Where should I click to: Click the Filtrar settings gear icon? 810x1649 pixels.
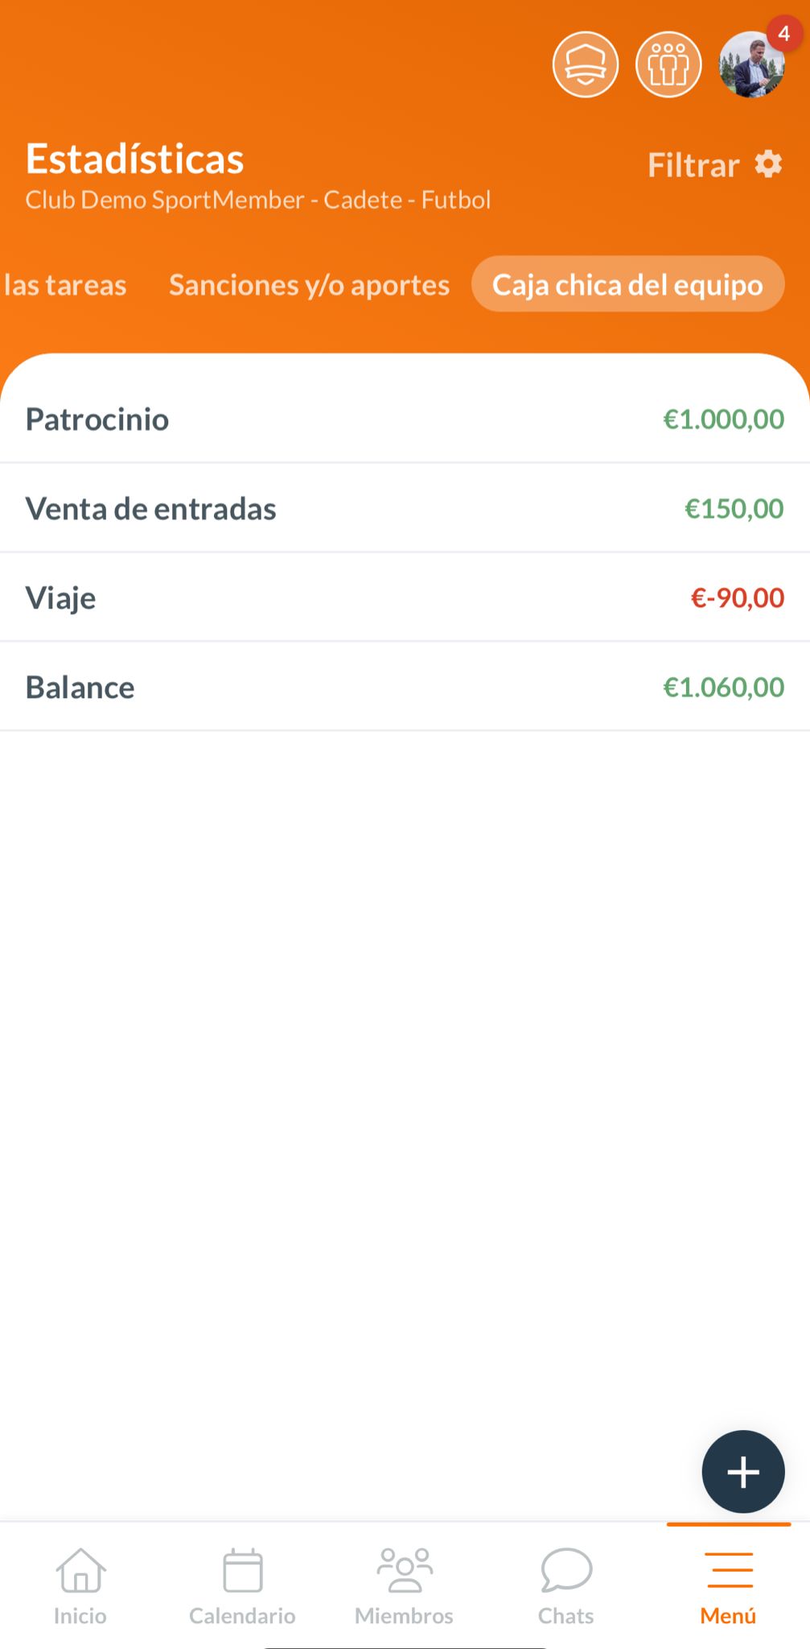click(769, 164)
